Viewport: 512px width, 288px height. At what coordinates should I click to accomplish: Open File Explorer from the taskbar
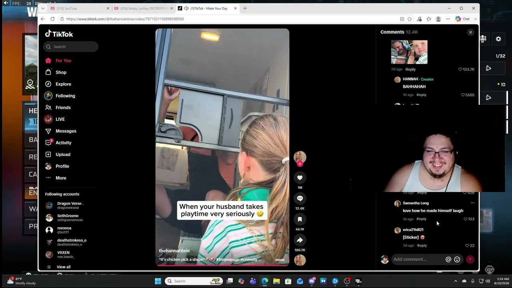pyautogui.click(x=276, y=281)
